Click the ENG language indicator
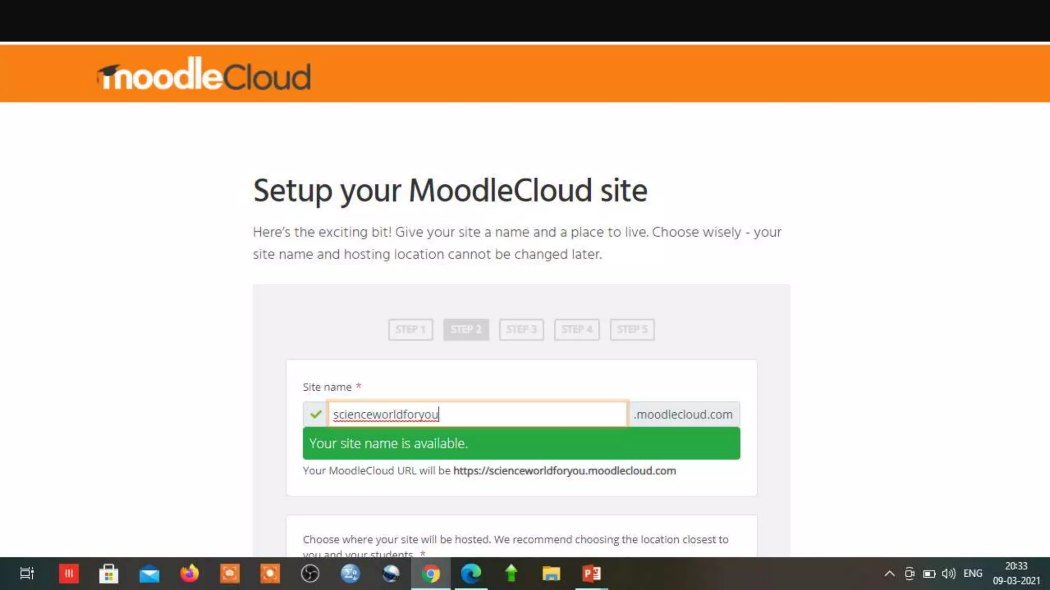 (973, 574)
